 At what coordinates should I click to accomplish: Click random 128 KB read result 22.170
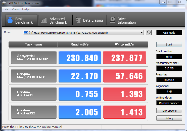point(80,76)
